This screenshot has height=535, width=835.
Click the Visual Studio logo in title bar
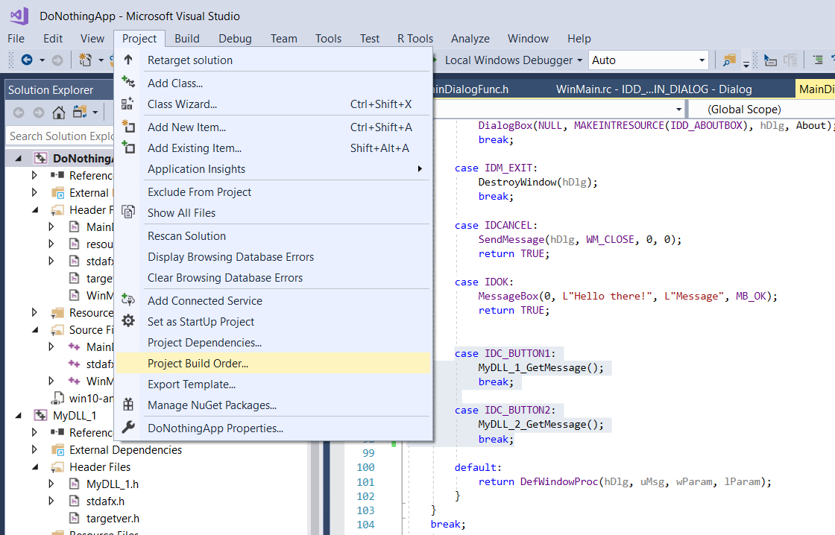pos(19,16)
